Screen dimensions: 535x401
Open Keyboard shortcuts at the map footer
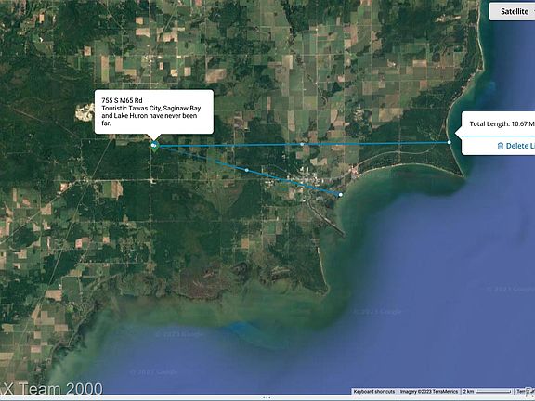coord(374,392)
